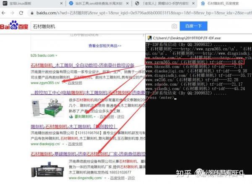Switch to the 宝塔Linux面板 tab
Viewport: 252px width, 184px height.
point(33,3)
